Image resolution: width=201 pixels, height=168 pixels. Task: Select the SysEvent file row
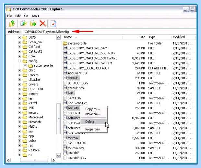[x=129, y=133]
